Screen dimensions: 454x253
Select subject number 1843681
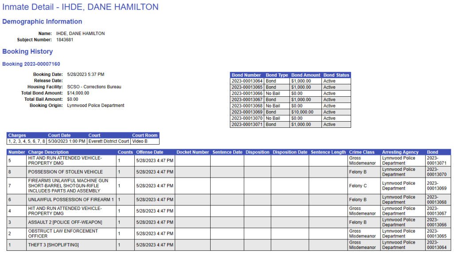pos(65,40)
